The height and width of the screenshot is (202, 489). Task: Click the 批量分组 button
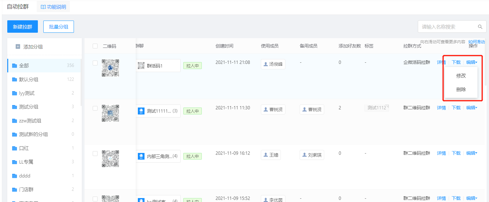point(58,27)
